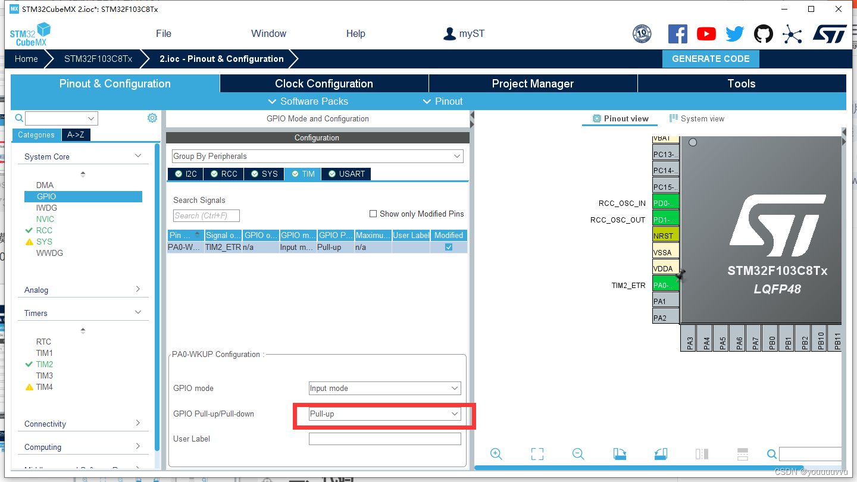
Task: Sort table by Pin Name column header
Action: pos(185,235)
